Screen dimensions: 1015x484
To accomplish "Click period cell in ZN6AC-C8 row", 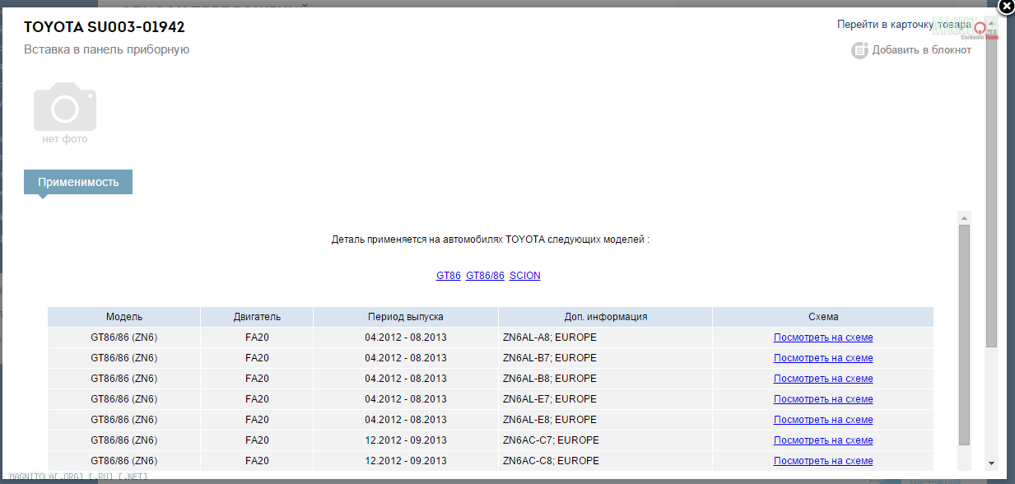I will (x=406, y=461).
